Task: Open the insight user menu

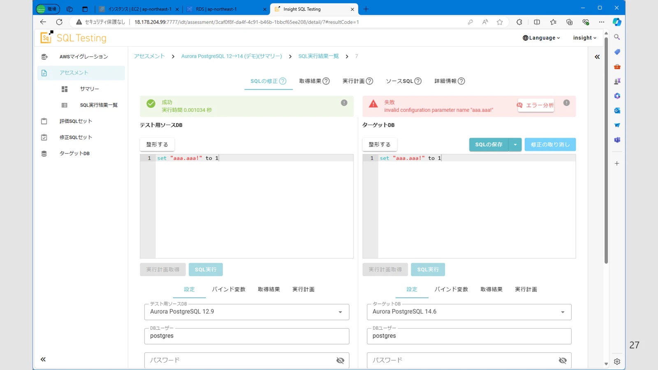Action: 585,38
